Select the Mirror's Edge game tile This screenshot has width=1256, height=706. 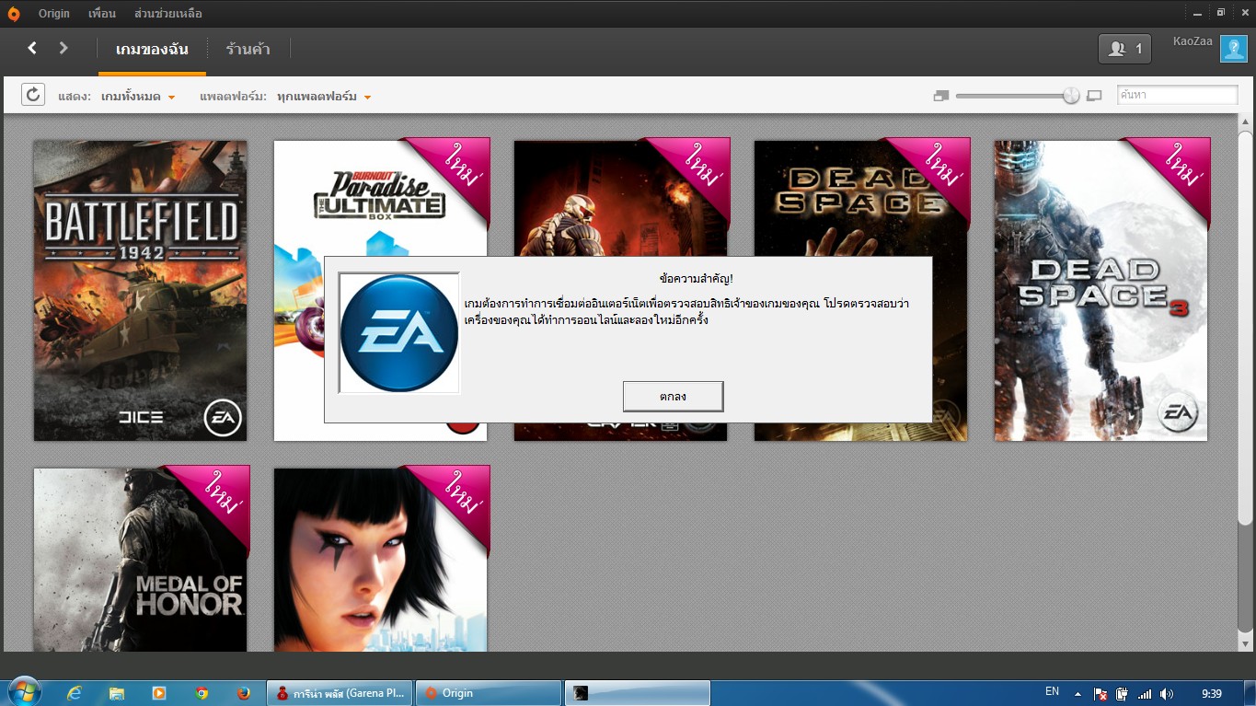381,560
